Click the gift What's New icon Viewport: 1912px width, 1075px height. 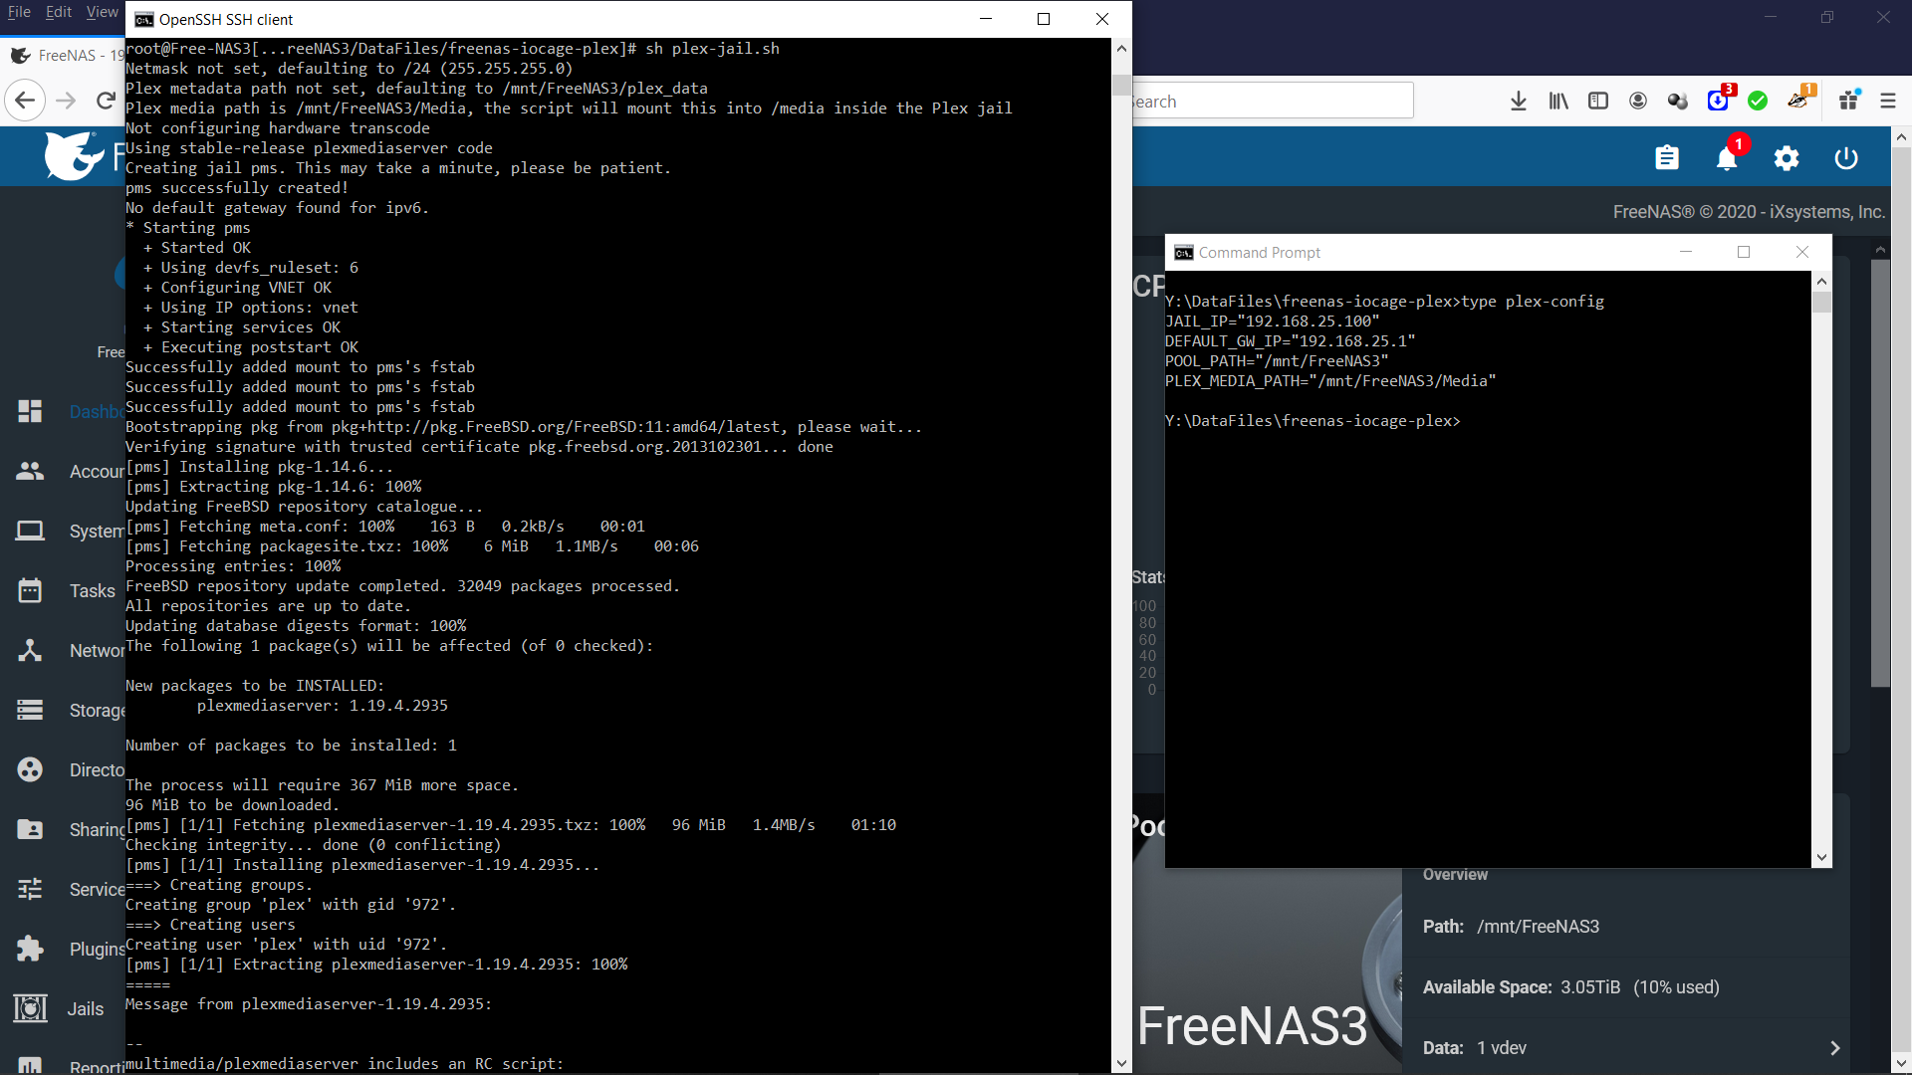(x=1849, y=101)
